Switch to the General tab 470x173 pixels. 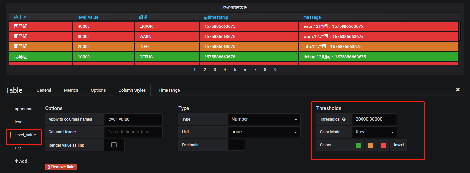(44, 90)
